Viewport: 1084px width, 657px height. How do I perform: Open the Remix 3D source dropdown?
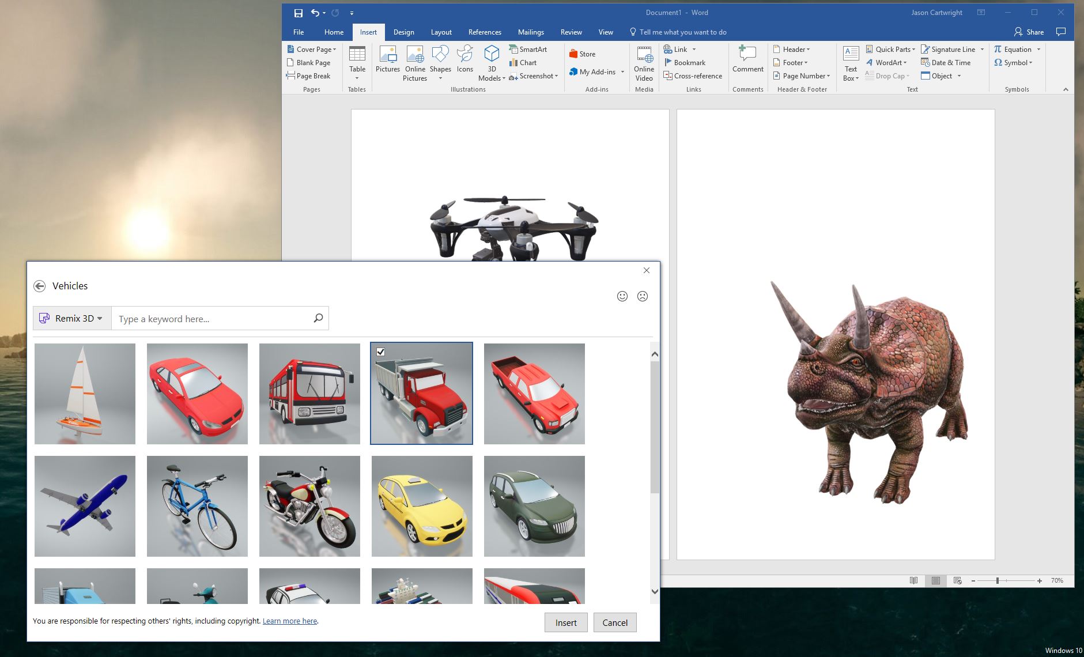71,318
